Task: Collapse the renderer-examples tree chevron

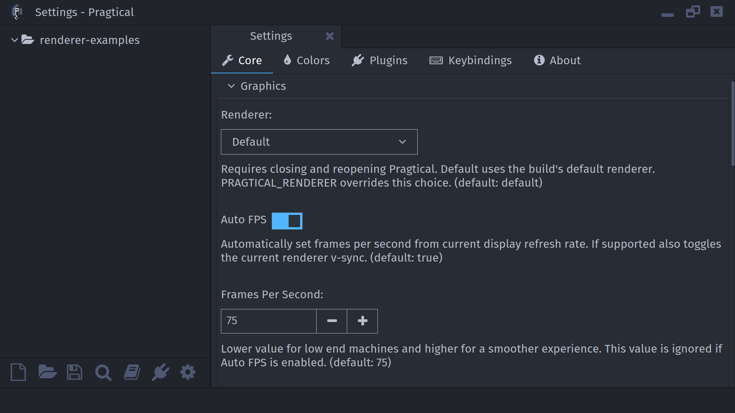Action: click(x=15, y=40)
